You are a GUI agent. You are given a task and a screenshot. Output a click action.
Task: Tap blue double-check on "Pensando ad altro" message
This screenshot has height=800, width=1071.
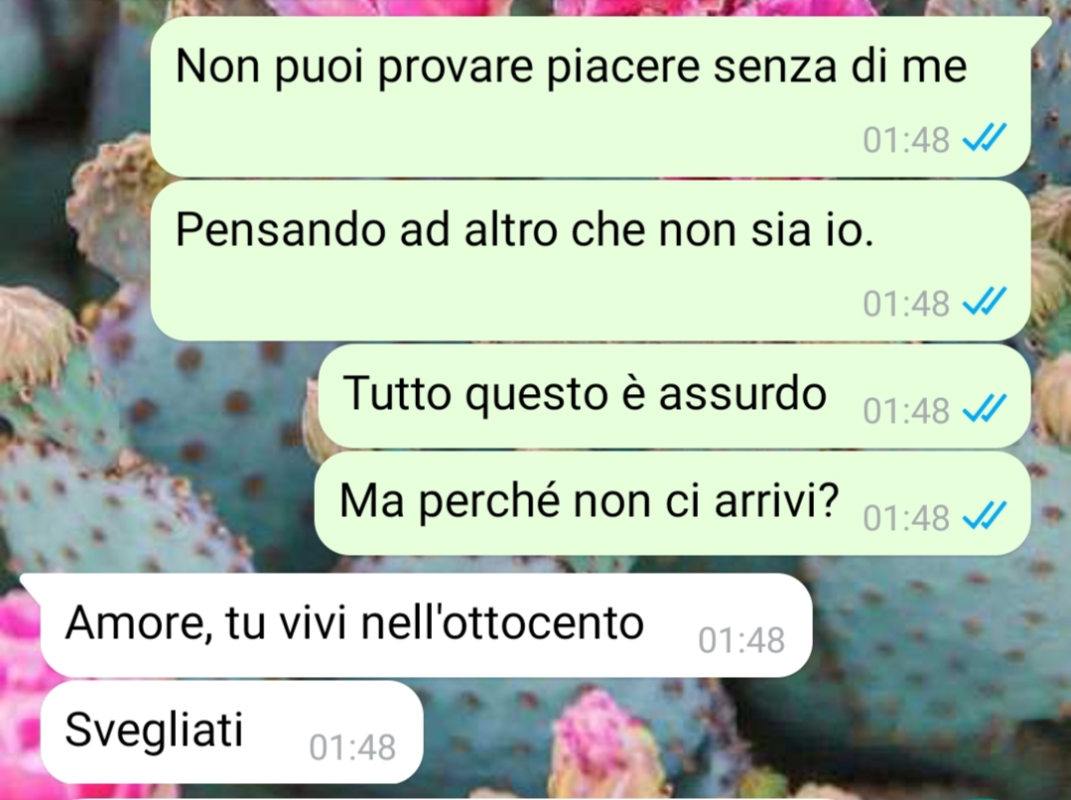[x=985, y=302]
